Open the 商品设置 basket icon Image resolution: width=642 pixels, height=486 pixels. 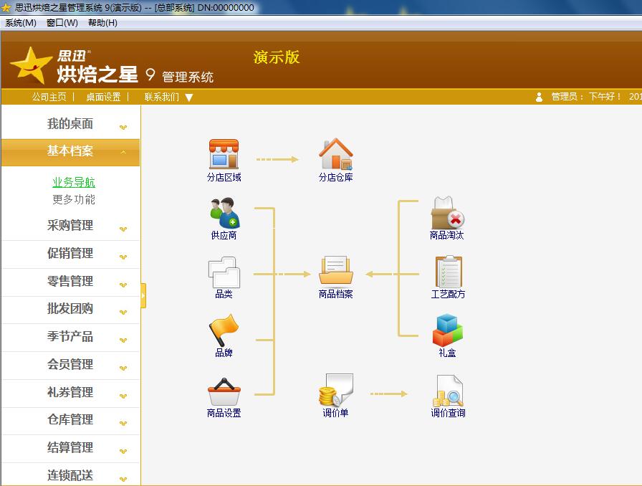click(224, 392)
